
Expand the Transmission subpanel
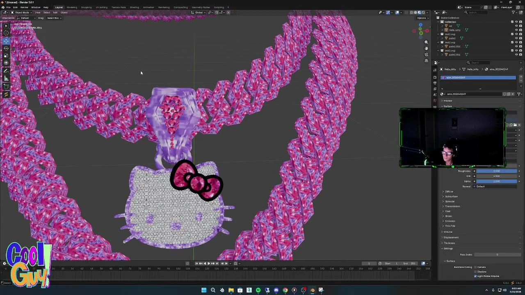click(x=452, y=206)
